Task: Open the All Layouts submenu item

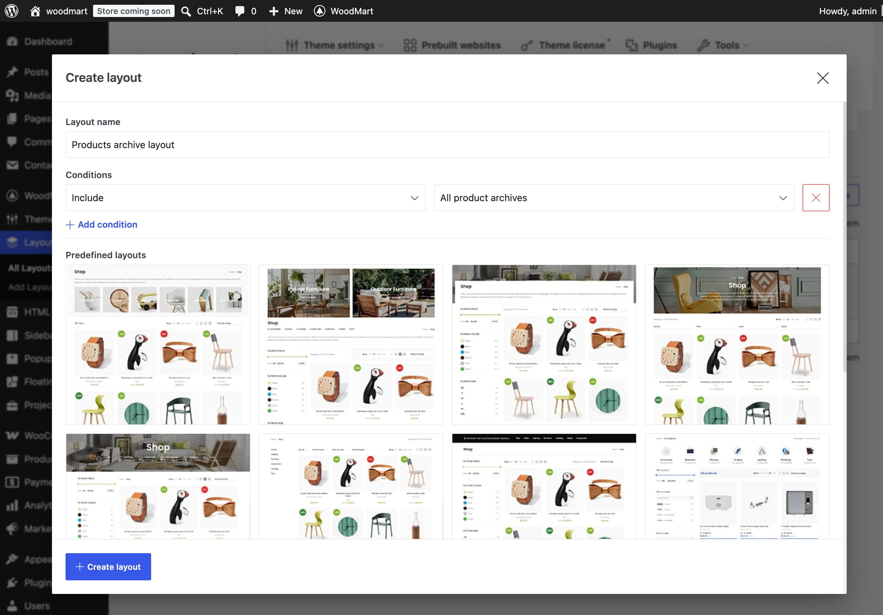Action: coord(30,268)
